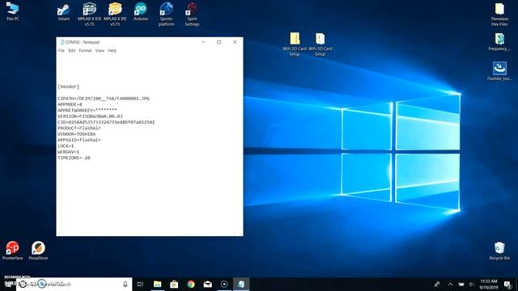
Task: Select the FlashAir_too... desktop icon
Action: [x=499, y=71]
